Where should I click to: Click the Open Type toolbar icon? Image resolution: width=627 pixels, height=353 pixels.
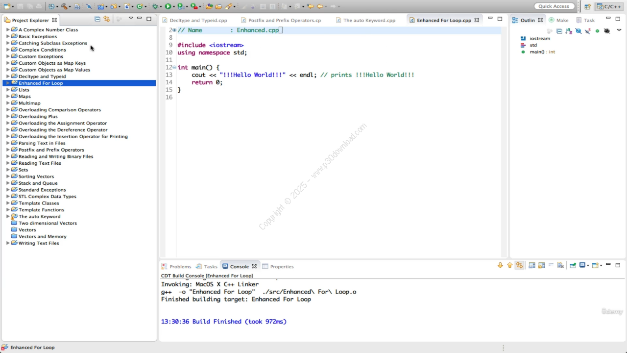tap(209, 6)
